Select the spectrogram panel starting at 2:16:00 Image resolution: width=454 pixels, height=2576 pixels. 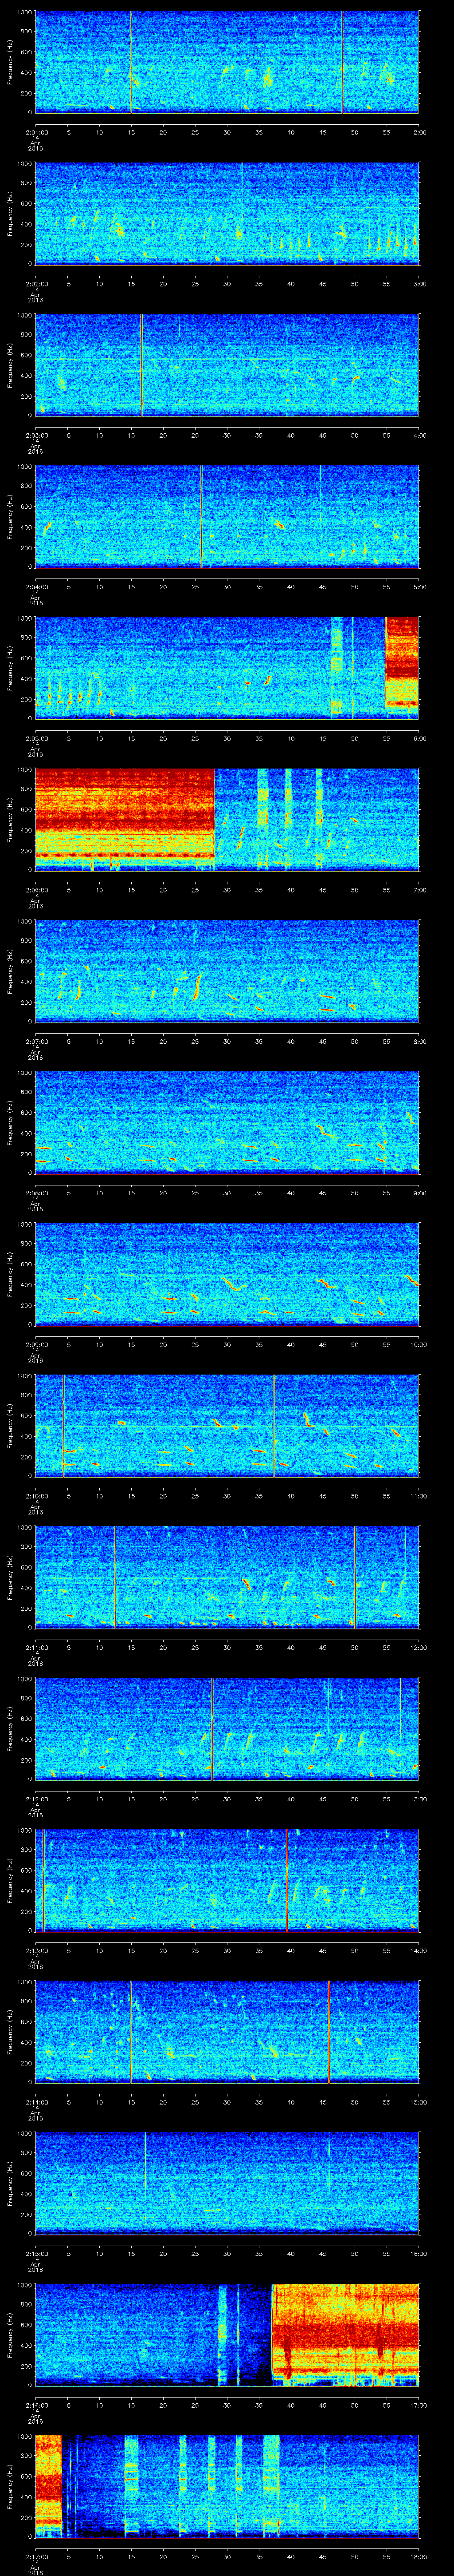(227, 2334)
